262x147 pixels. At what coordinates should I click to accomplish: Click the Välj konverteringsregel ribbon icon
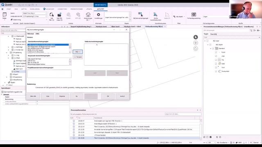140,15
